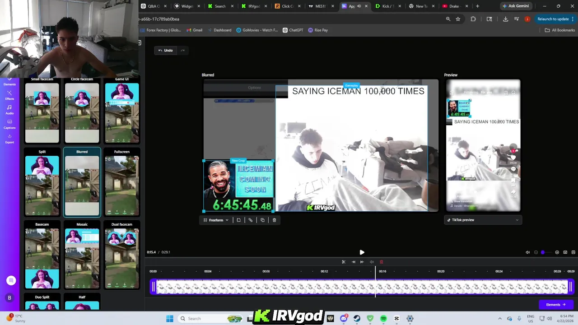
Task: Click the fit timeline icon
Action: pos(565,252)
